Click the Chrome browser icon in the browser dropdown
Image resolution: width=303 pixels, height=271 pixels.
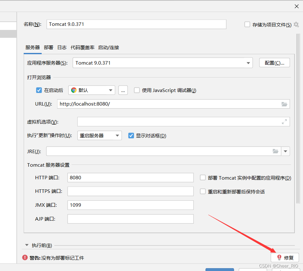tap(74, 90)
